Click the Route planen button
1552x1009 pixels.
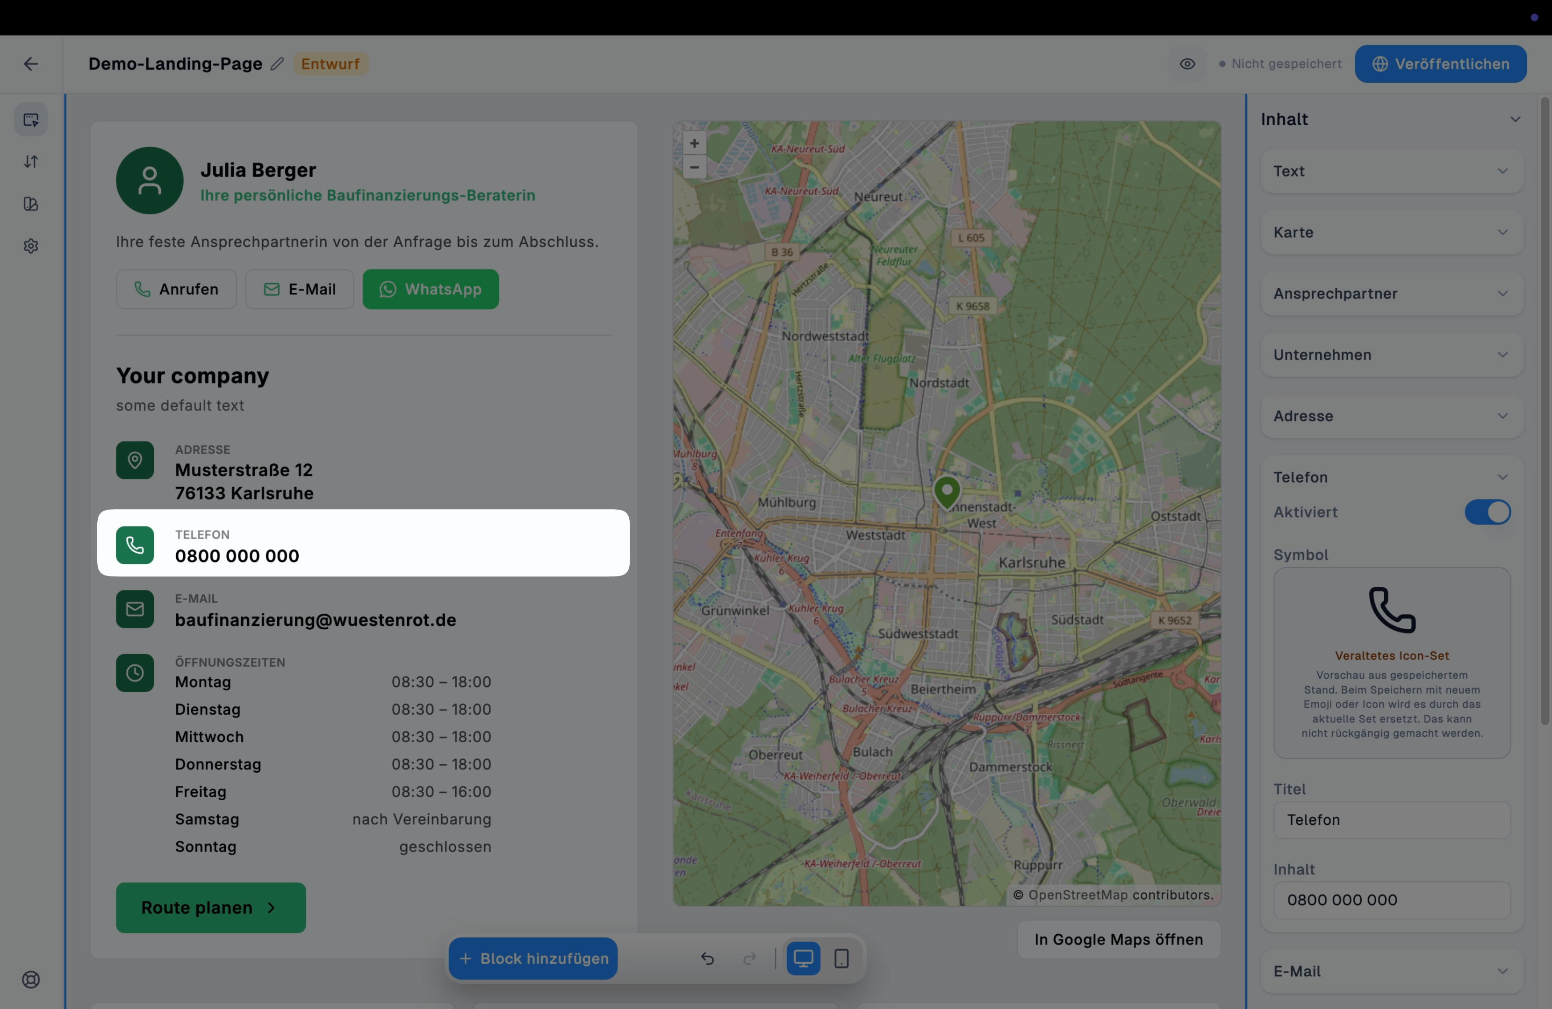pyautogui.click(x=211, y=908)
